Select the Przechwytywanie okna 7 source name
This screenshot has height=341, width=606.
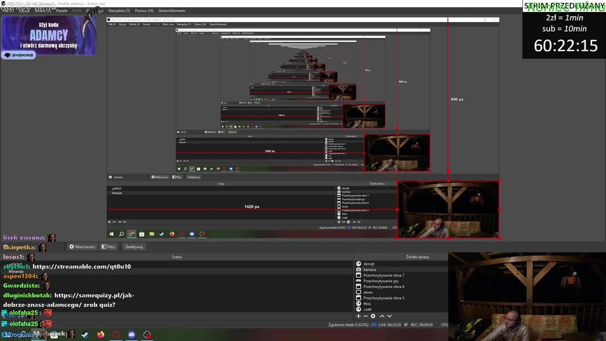pyautogui.click(x=384, y=275)
